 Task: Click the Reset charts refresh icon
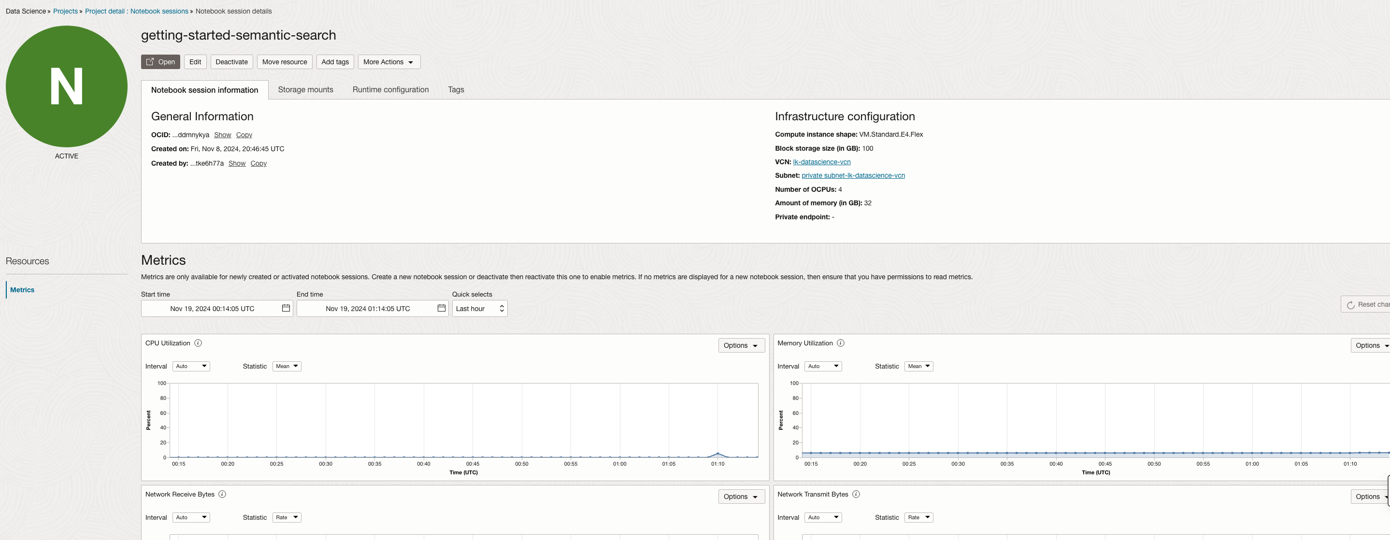(1350, 305)
